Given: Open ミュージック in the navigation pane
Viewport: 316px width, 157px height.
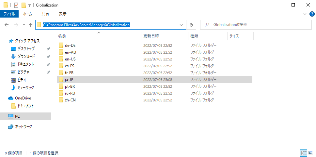Looking at the screenshot, I should pyautogui.click(x=25, y=87).
